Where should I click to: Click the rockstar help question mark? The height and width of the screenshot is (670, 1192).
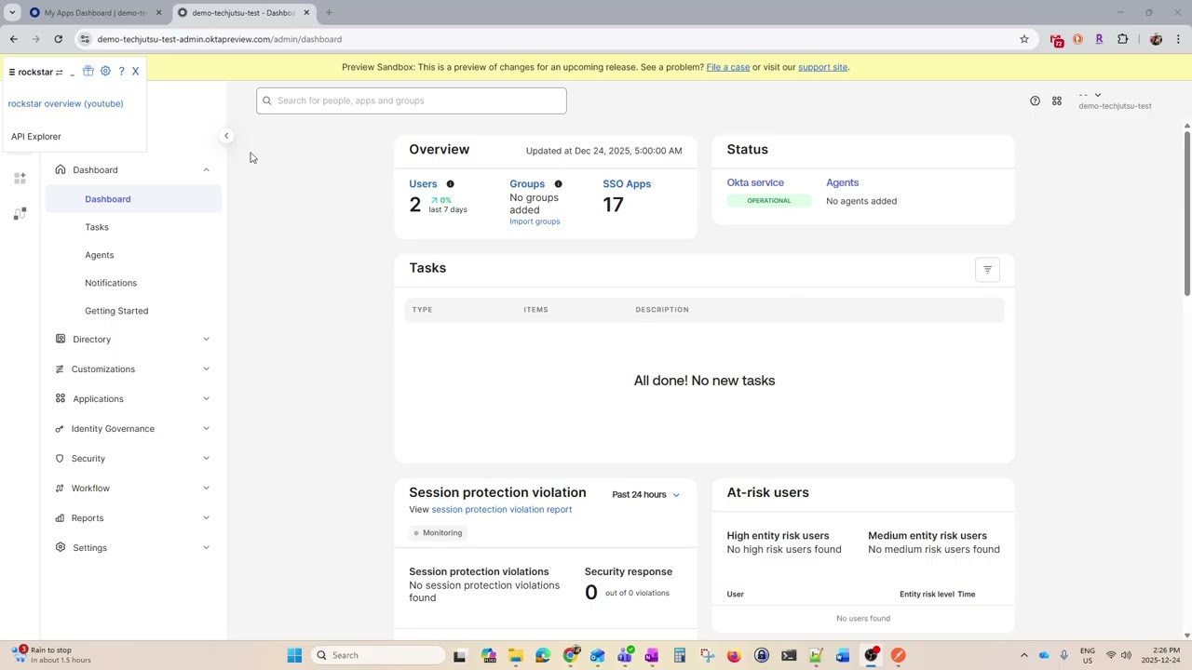[121, 72]
